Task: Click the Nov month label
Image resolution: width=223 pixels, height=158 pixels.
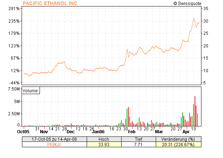Action: (x=44, y=131)
